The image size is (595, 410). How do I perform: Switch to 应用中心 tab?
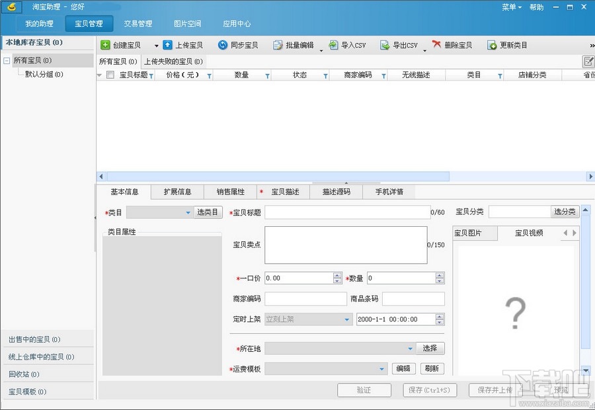click(237, 24)
